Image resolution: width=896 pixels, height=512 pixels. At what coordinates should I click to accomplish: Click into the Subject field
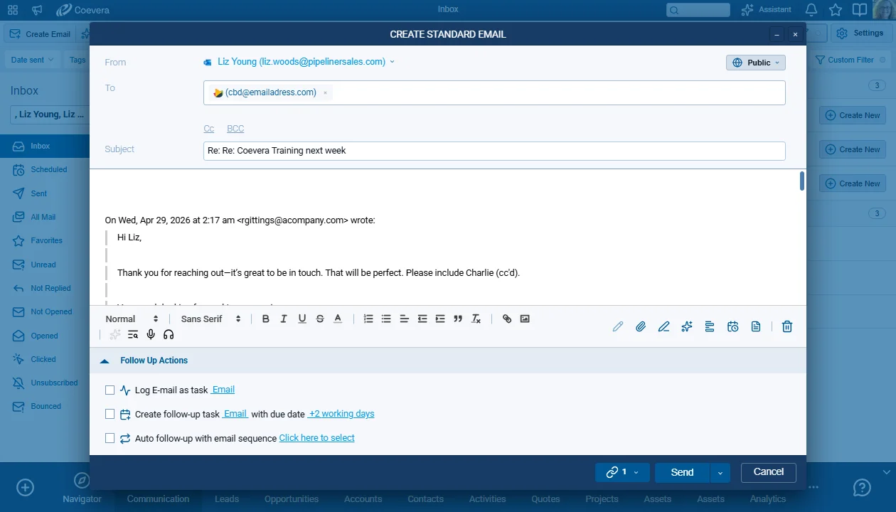tap(494, 151)
